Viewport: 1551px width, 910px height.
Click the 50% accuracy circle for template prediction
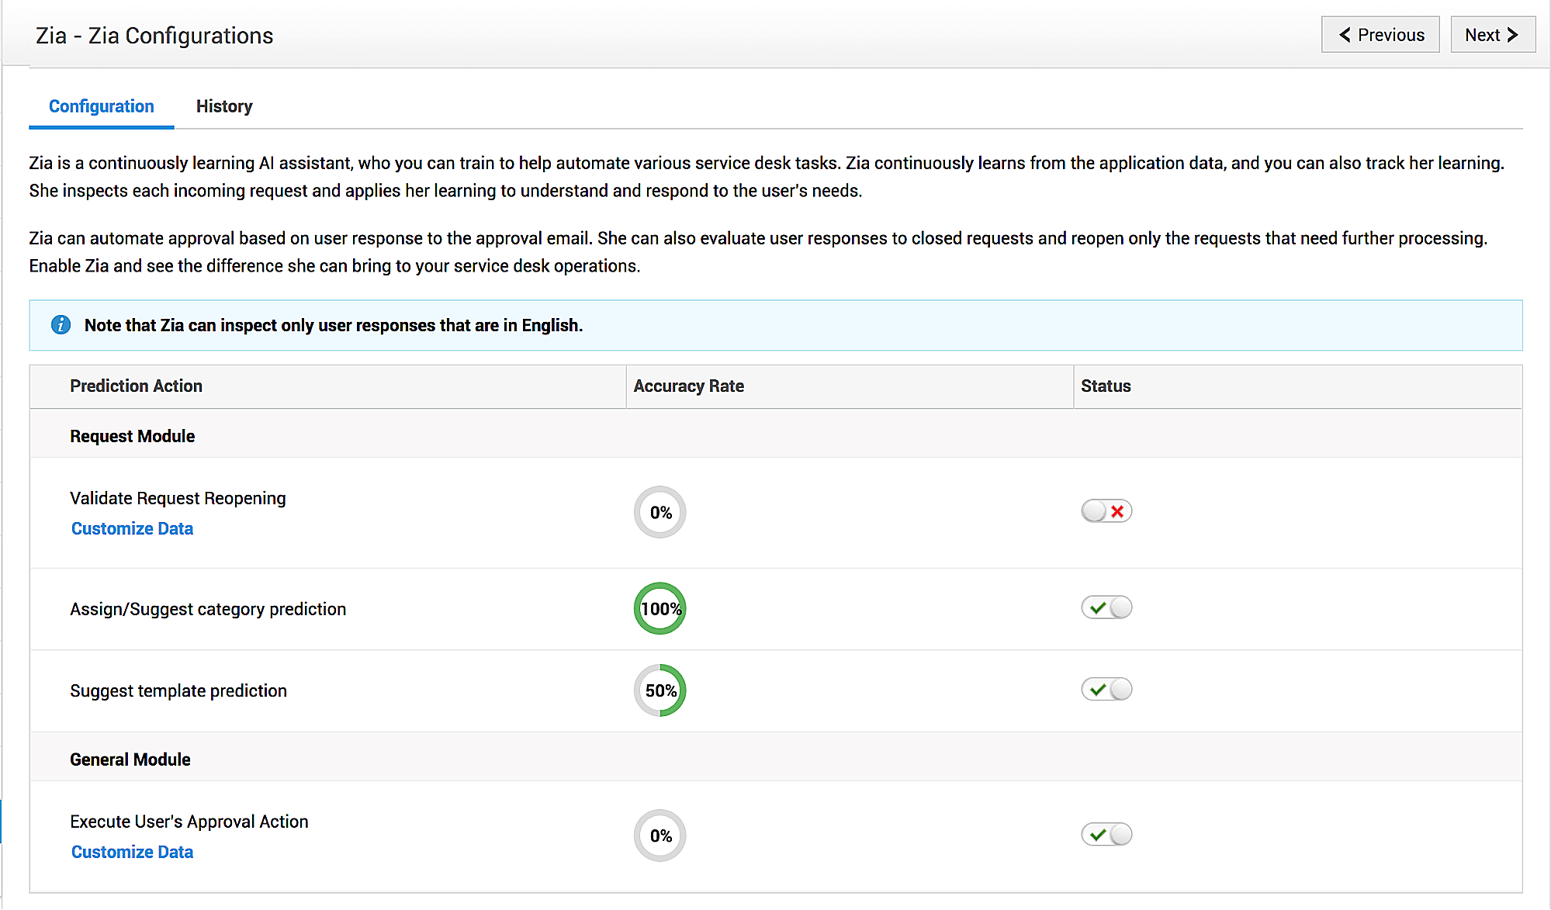click(660, 690)
